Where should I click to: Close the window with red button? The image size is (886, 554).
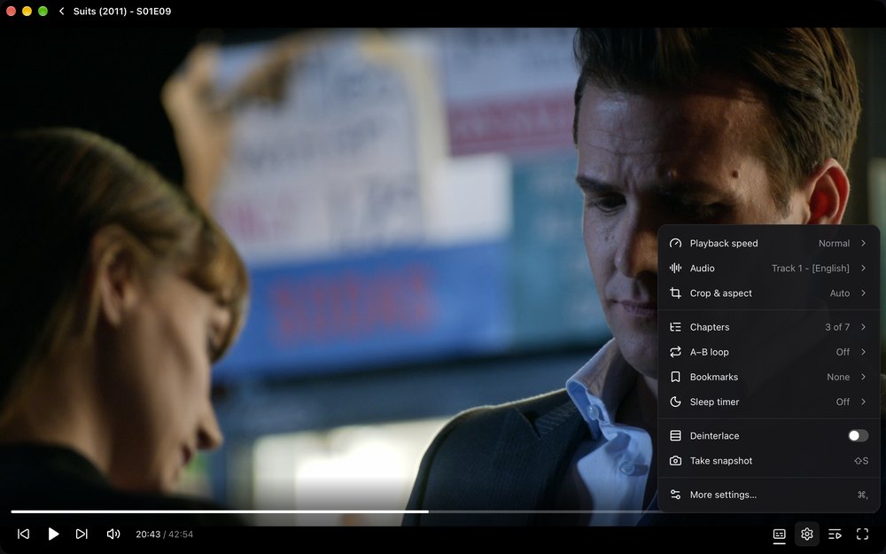pyautogui.click(x=11, y=12)
